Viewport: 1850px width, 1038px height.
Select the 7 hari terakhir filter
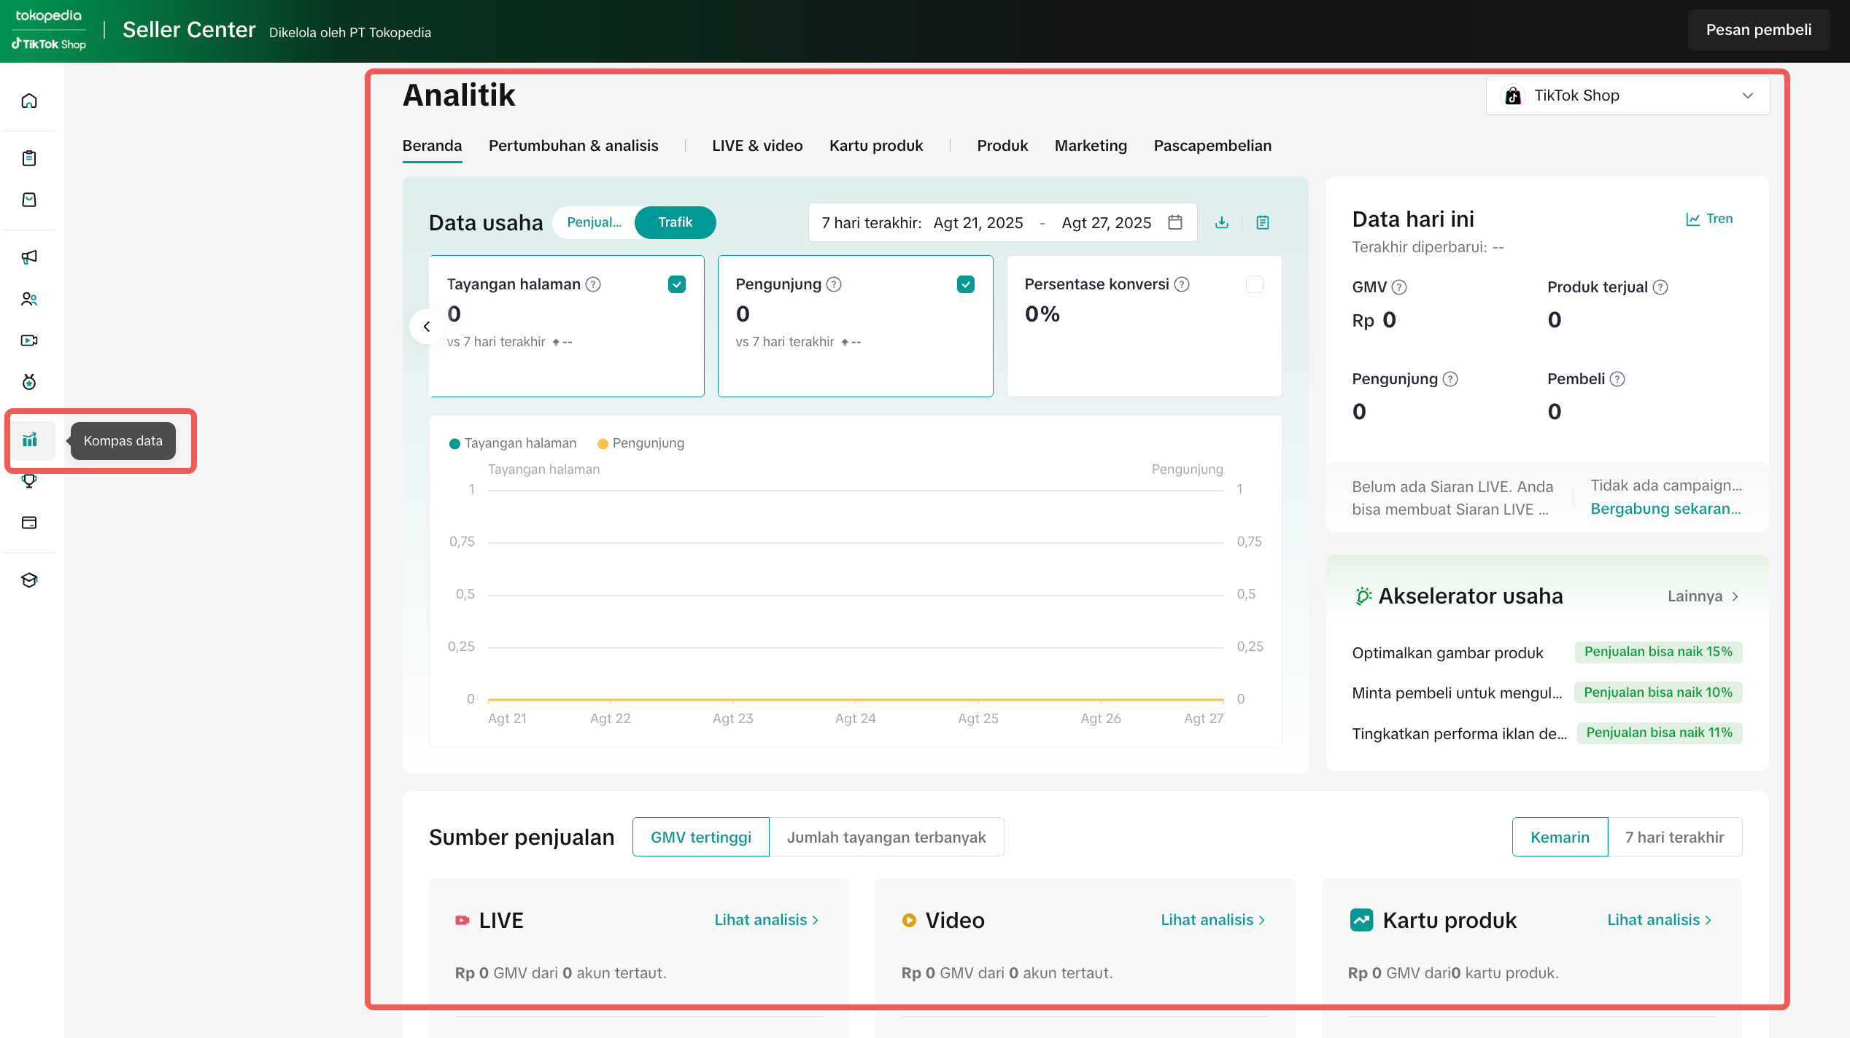[1674, 837]
